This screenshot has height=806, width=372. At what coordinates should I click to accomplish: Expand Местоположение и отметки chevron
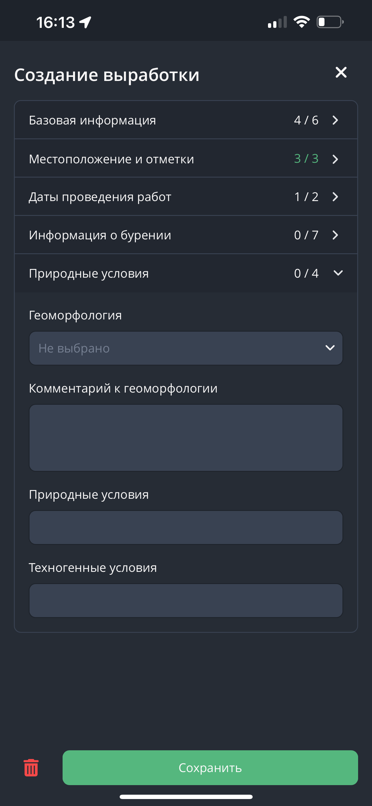pyautogui.click(x=335, y=159)
